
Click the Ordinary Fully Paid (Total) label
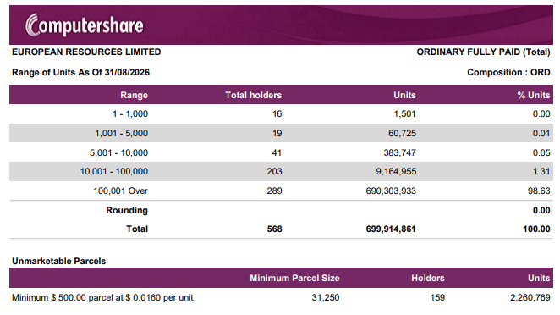pyautogui.click(x=483, y=52)
